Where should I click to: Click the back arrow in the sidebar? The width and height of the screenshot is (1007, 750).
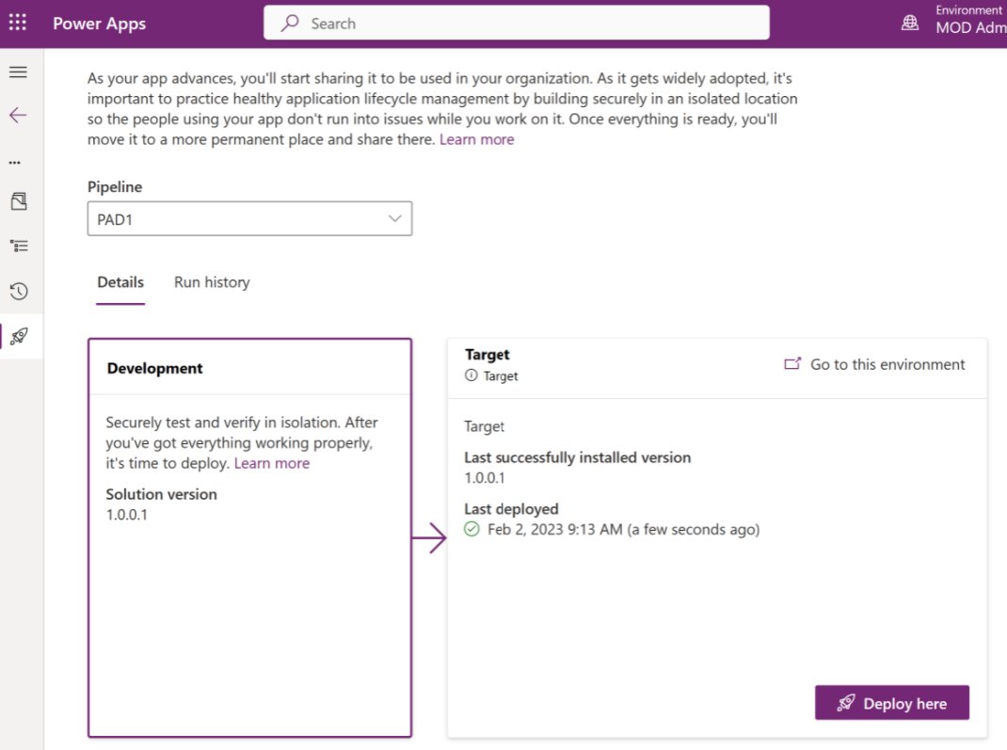[x=18, y=115]
